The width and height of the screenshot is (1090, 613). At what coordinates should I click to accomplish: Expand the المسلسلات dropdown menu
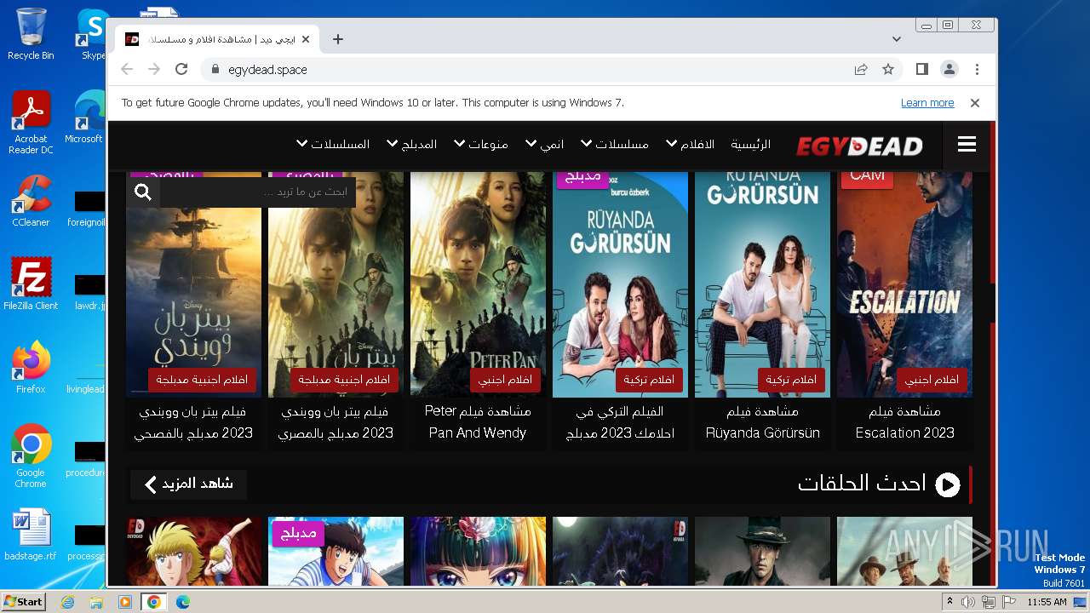[333, 145]
